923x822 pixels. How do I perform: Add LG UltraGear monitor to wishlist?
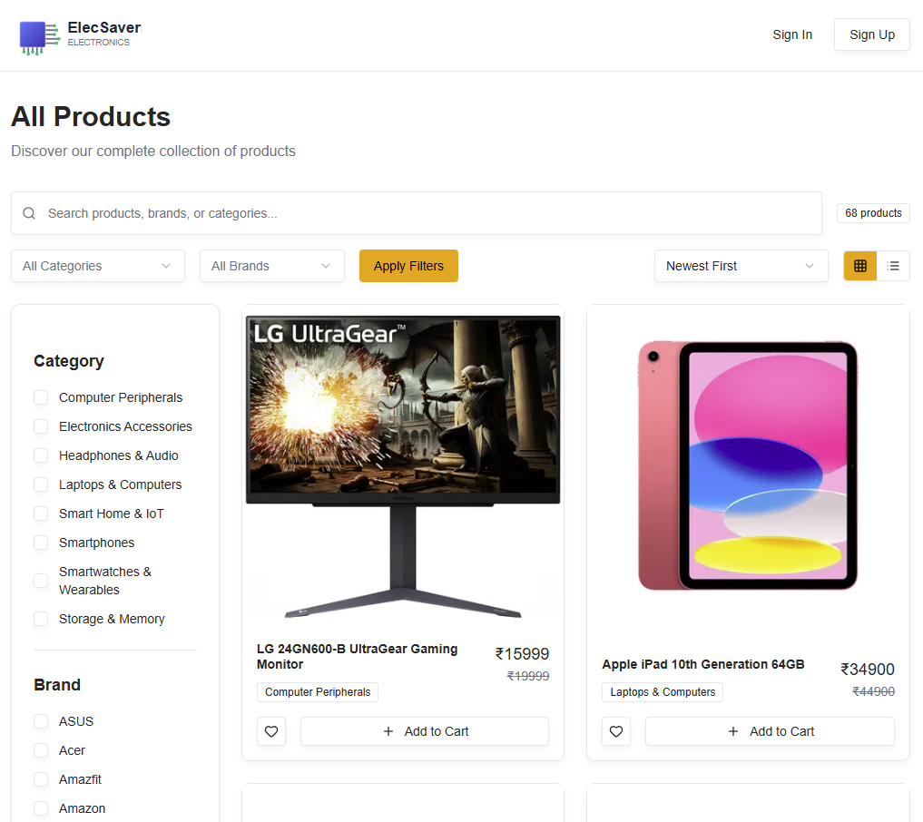pyautogui.click(x=271, y=731)
